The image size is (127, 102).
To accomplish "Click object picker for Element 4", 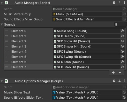I will click(x=122, y=51).
